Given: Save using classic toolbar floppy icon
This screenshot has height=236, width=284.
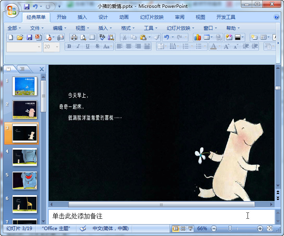Looking at the screenshot, I should 29,37.
